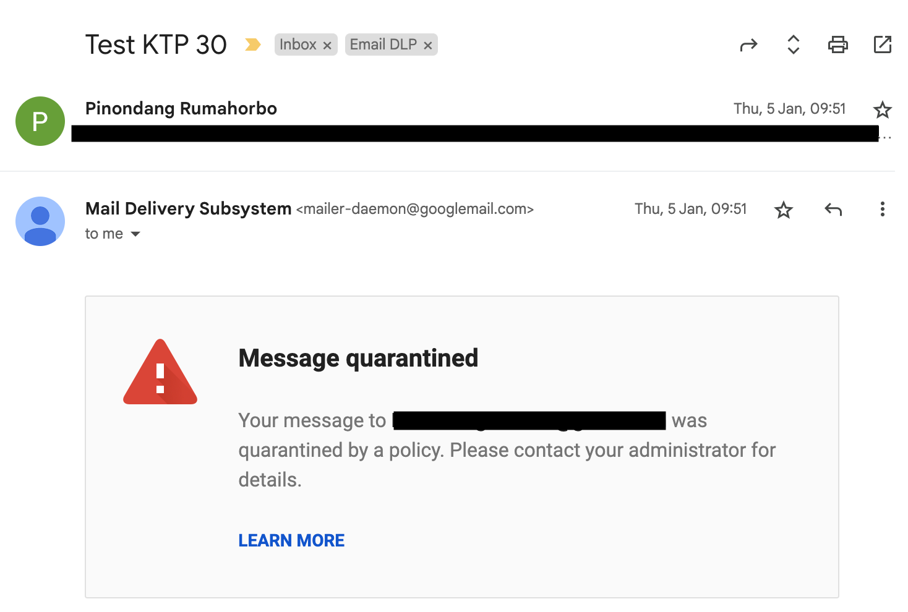The image size is (908, 612).
Task: Star the Pinondang Rumahorbo message
Action: [x=882, y=110]
